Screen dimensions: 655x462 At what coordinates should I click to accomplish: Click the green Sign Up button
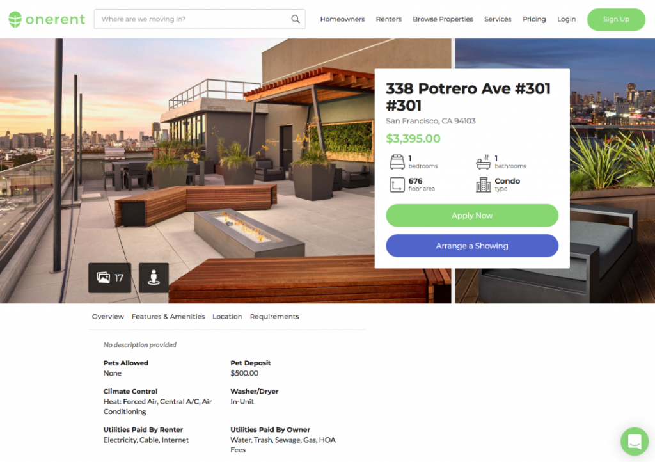(616, 19)
